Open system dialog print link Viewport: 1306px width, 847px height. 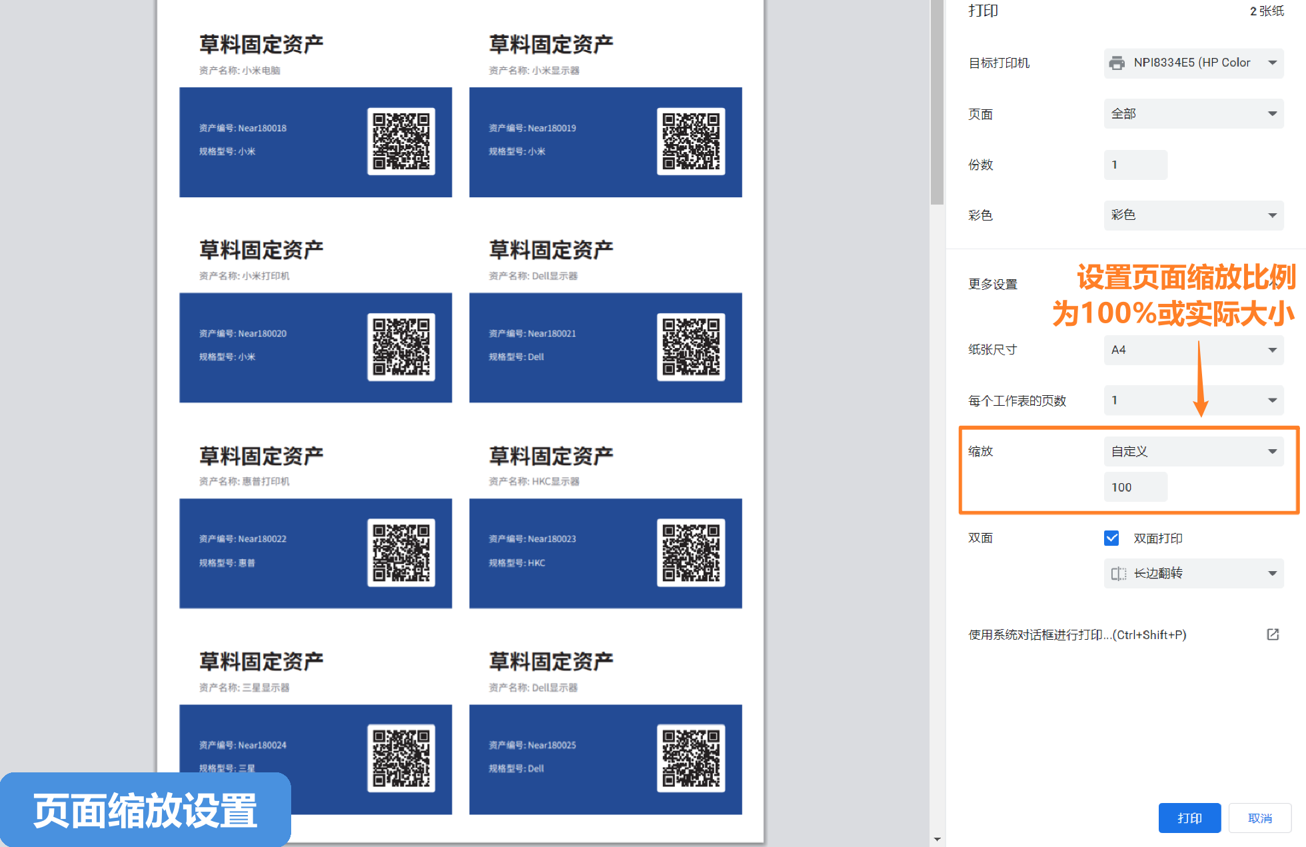[1077, 635]
